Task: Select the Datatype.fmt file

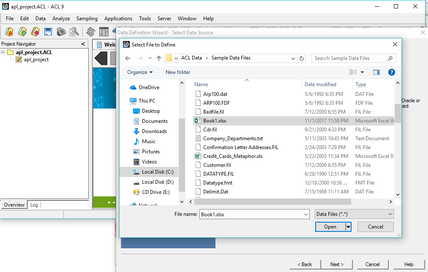Action: [218, 183]
